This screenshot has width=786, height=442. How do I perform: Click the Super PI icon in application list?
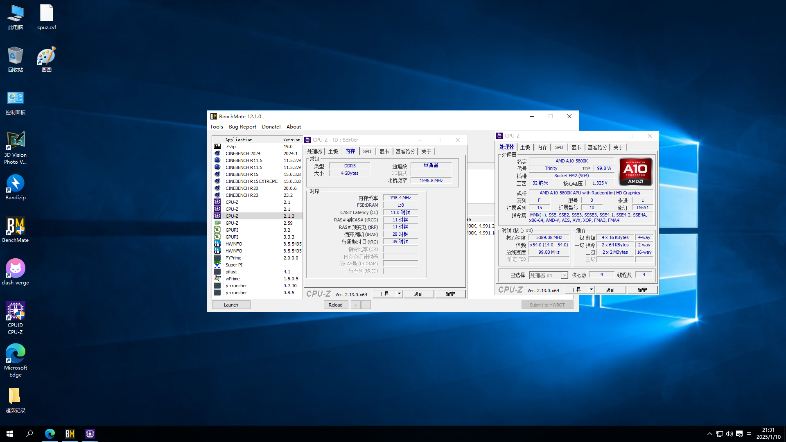coord(217,265)
